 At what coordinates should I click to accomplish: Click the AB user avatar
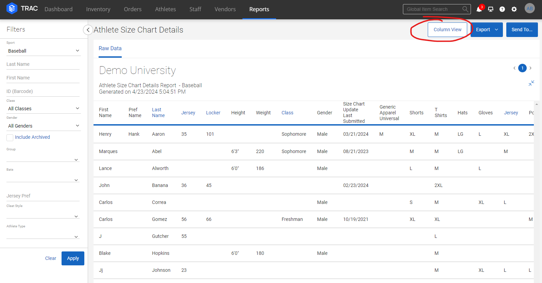pyautogui.click(x=529, y=8)
